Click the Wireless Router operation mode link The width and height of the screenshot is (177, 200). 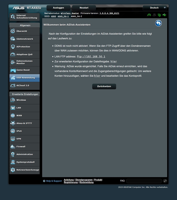70,13
